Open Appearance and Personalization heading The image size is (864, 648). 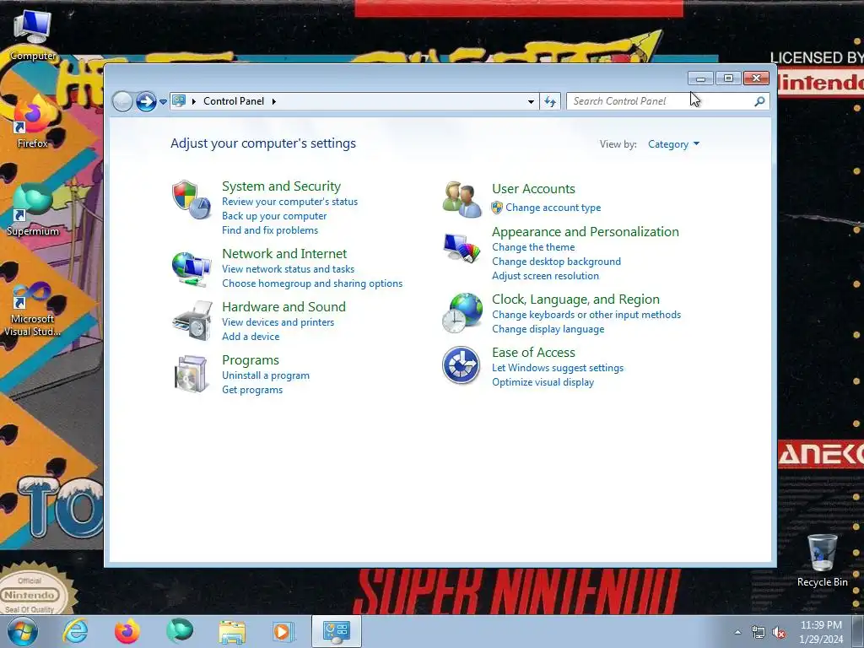point(586,232)
